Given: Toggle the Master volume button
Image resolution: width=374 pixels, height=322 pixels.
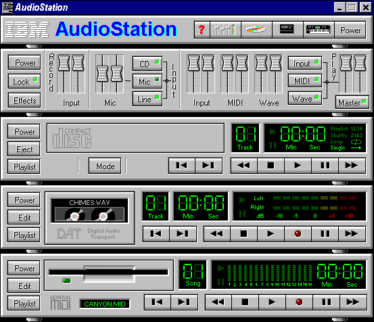Looking at the screenshot, I should click(352, 102).
